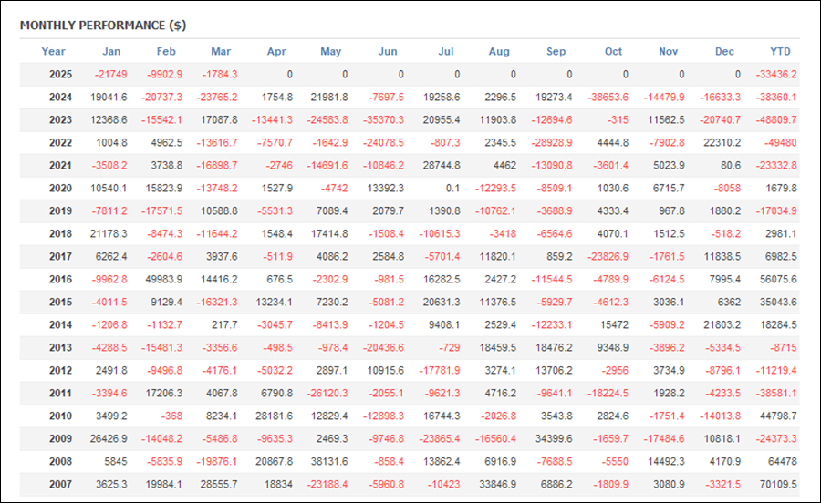Select 2016 February value 49983.9
Screen dimensions: 821x503
164,279
